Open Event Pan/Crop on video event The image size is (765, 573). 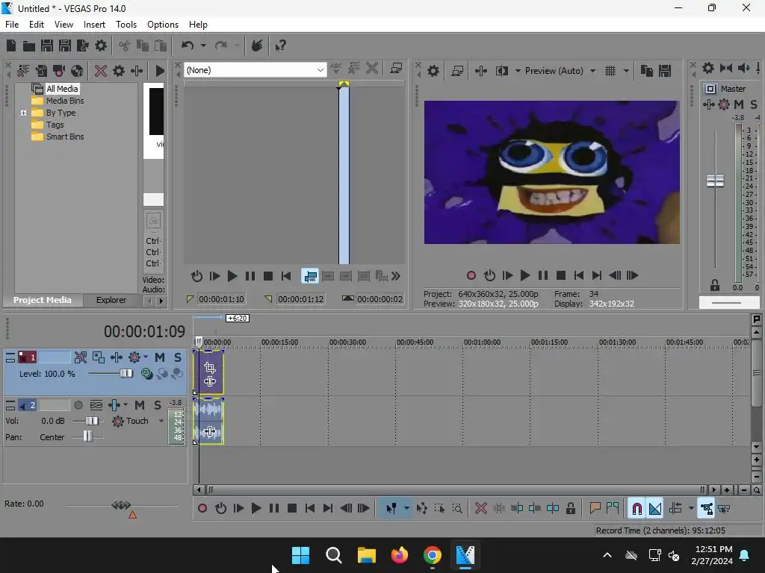(x=210, y=368)
